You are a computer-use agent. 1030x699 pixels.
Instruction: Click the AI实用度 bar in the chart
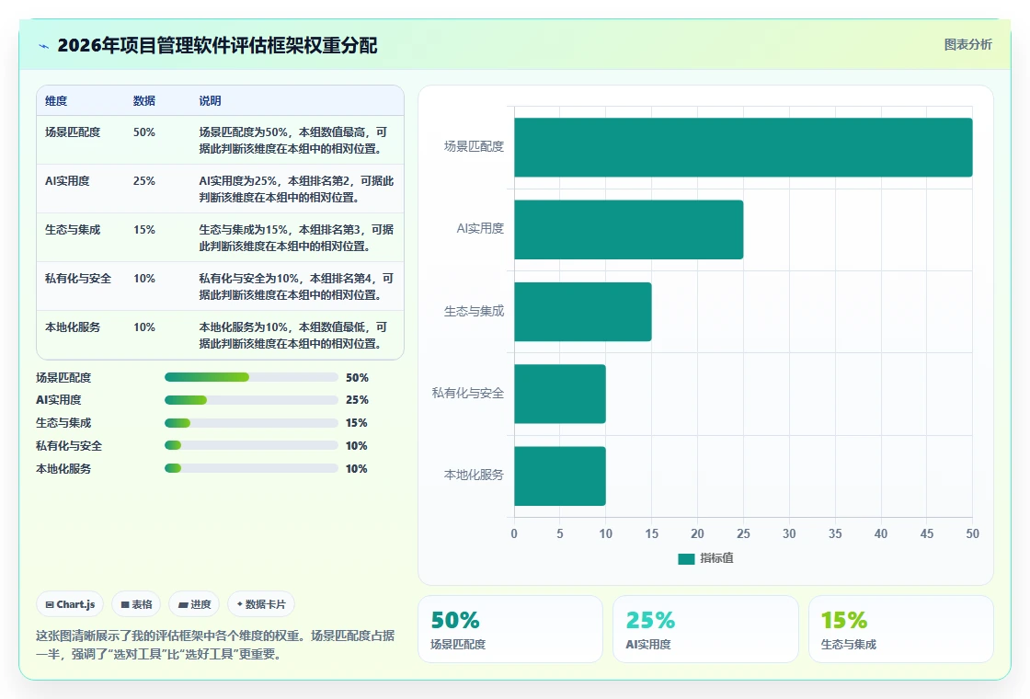coord(629,229)
